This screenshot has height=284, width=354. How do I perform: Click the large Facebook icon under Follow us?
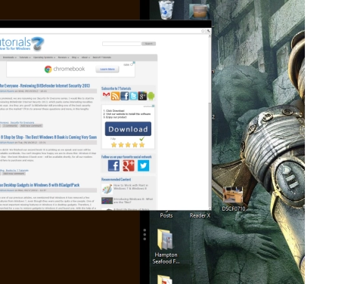113,166
